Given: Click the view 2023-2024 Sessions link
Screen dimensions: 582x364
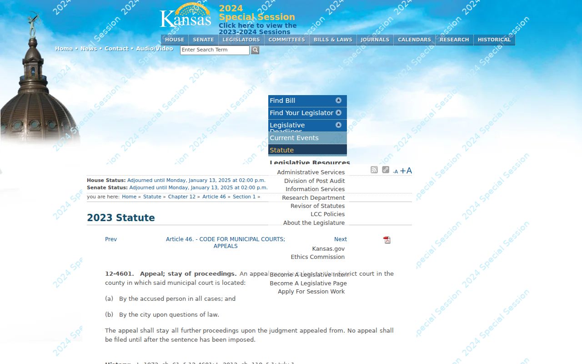Looking at the screenshot, I should (257, 29).
